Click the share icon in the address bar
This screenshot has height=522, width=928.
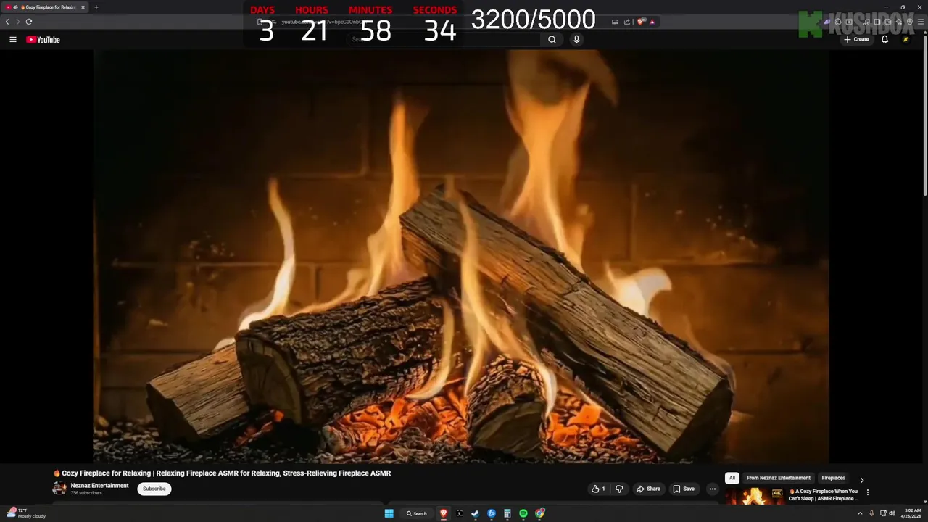point(627,22)
